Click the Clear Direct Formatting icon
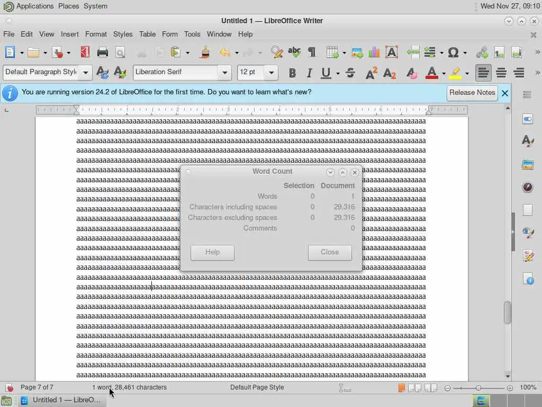This screenshot has width=542, height=407. point(411,73)
